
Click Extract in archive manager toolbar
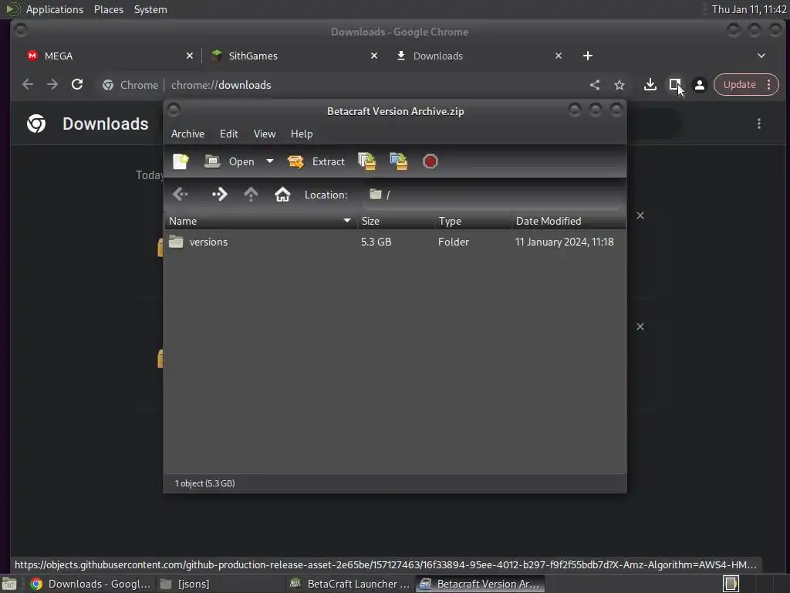316,162
